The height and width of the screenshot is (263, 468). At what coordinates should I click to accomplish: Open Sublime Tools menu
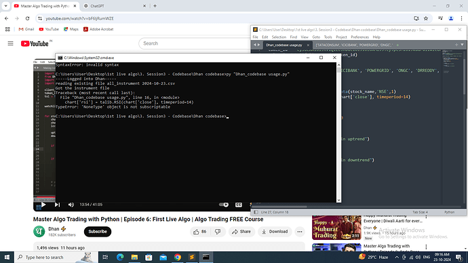click(x=328, y=37)
